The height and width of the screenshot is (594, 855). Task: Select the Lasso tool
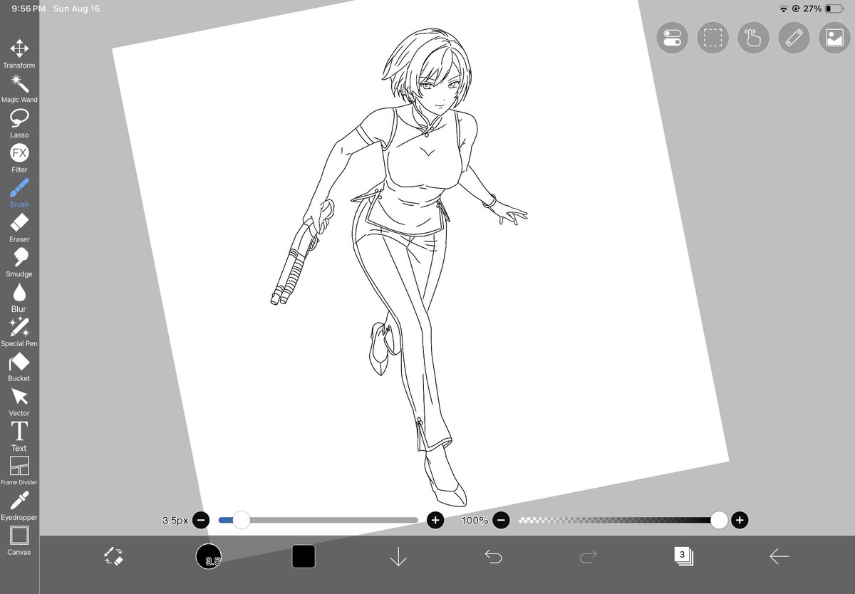(19, 124)
